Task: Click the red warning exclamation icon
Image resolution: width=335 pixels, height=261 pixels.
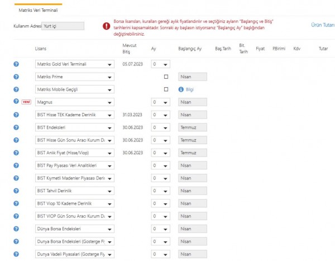Action: click(107, 26)
